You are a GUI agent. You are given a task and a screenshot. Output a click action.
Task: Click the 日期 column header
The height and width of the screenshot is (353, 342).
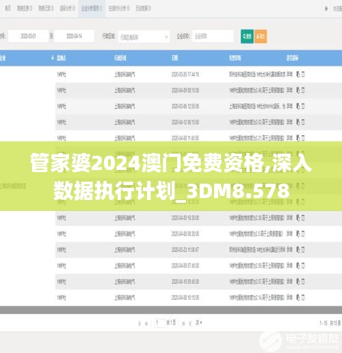[174, 58]
